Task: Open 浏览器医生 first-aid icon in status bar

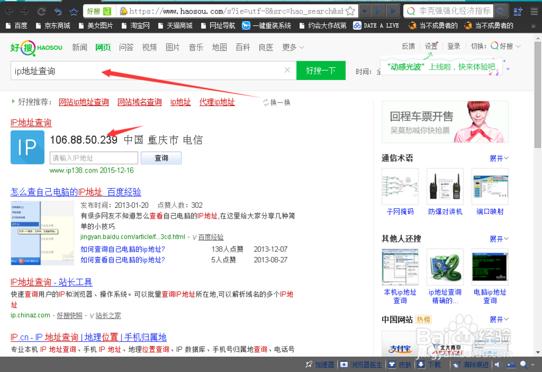Action: [x=344, y=364]
